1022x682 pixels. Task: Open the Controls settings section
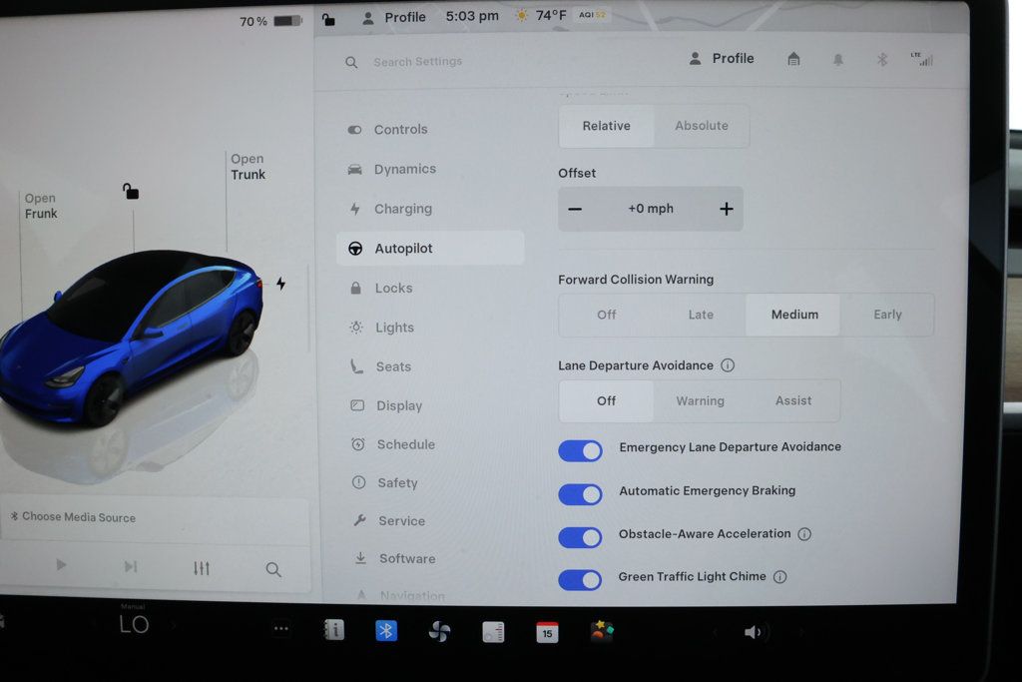coord(430,130)
